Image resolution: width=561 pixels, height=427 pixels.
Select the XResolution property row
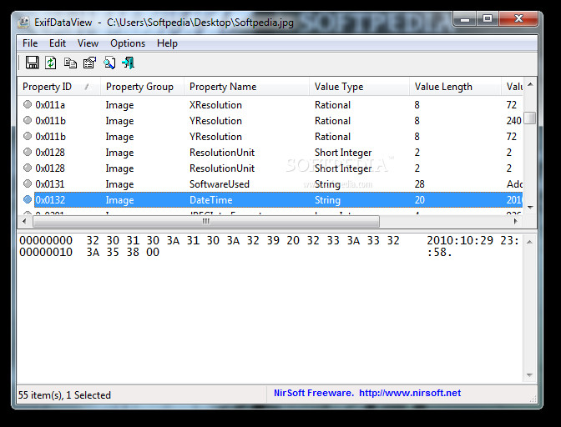tap(215, 105)
